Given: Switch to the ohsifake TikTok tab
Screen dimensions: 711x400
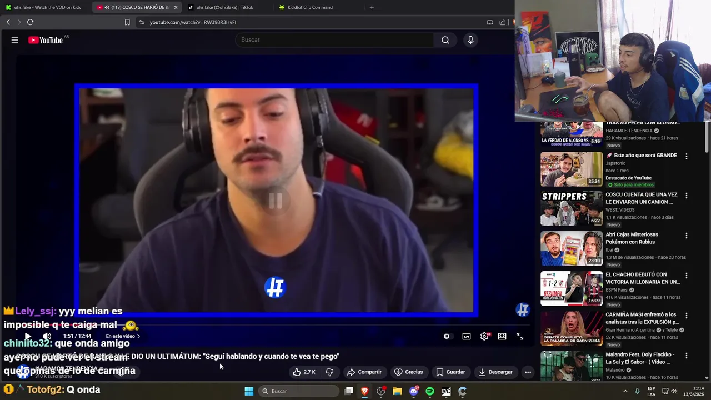Looking at the screenshot, I should [225, 7].
